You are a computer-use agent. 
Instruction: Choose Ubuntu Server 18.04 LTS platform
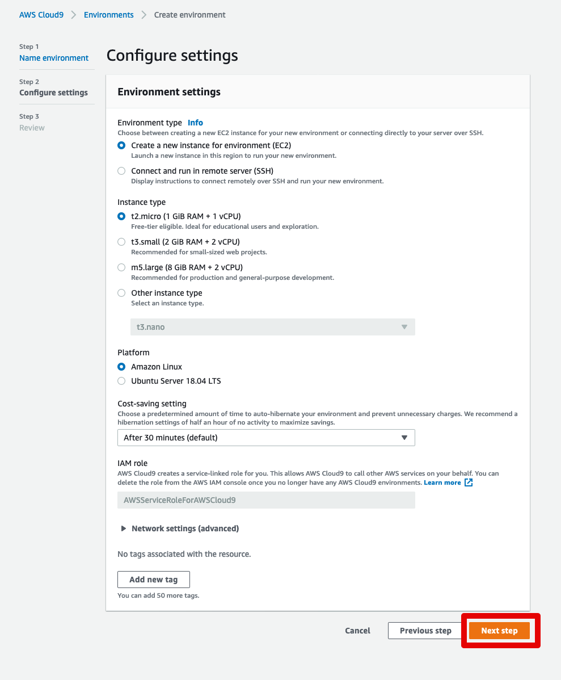click(x=121, y=380)
